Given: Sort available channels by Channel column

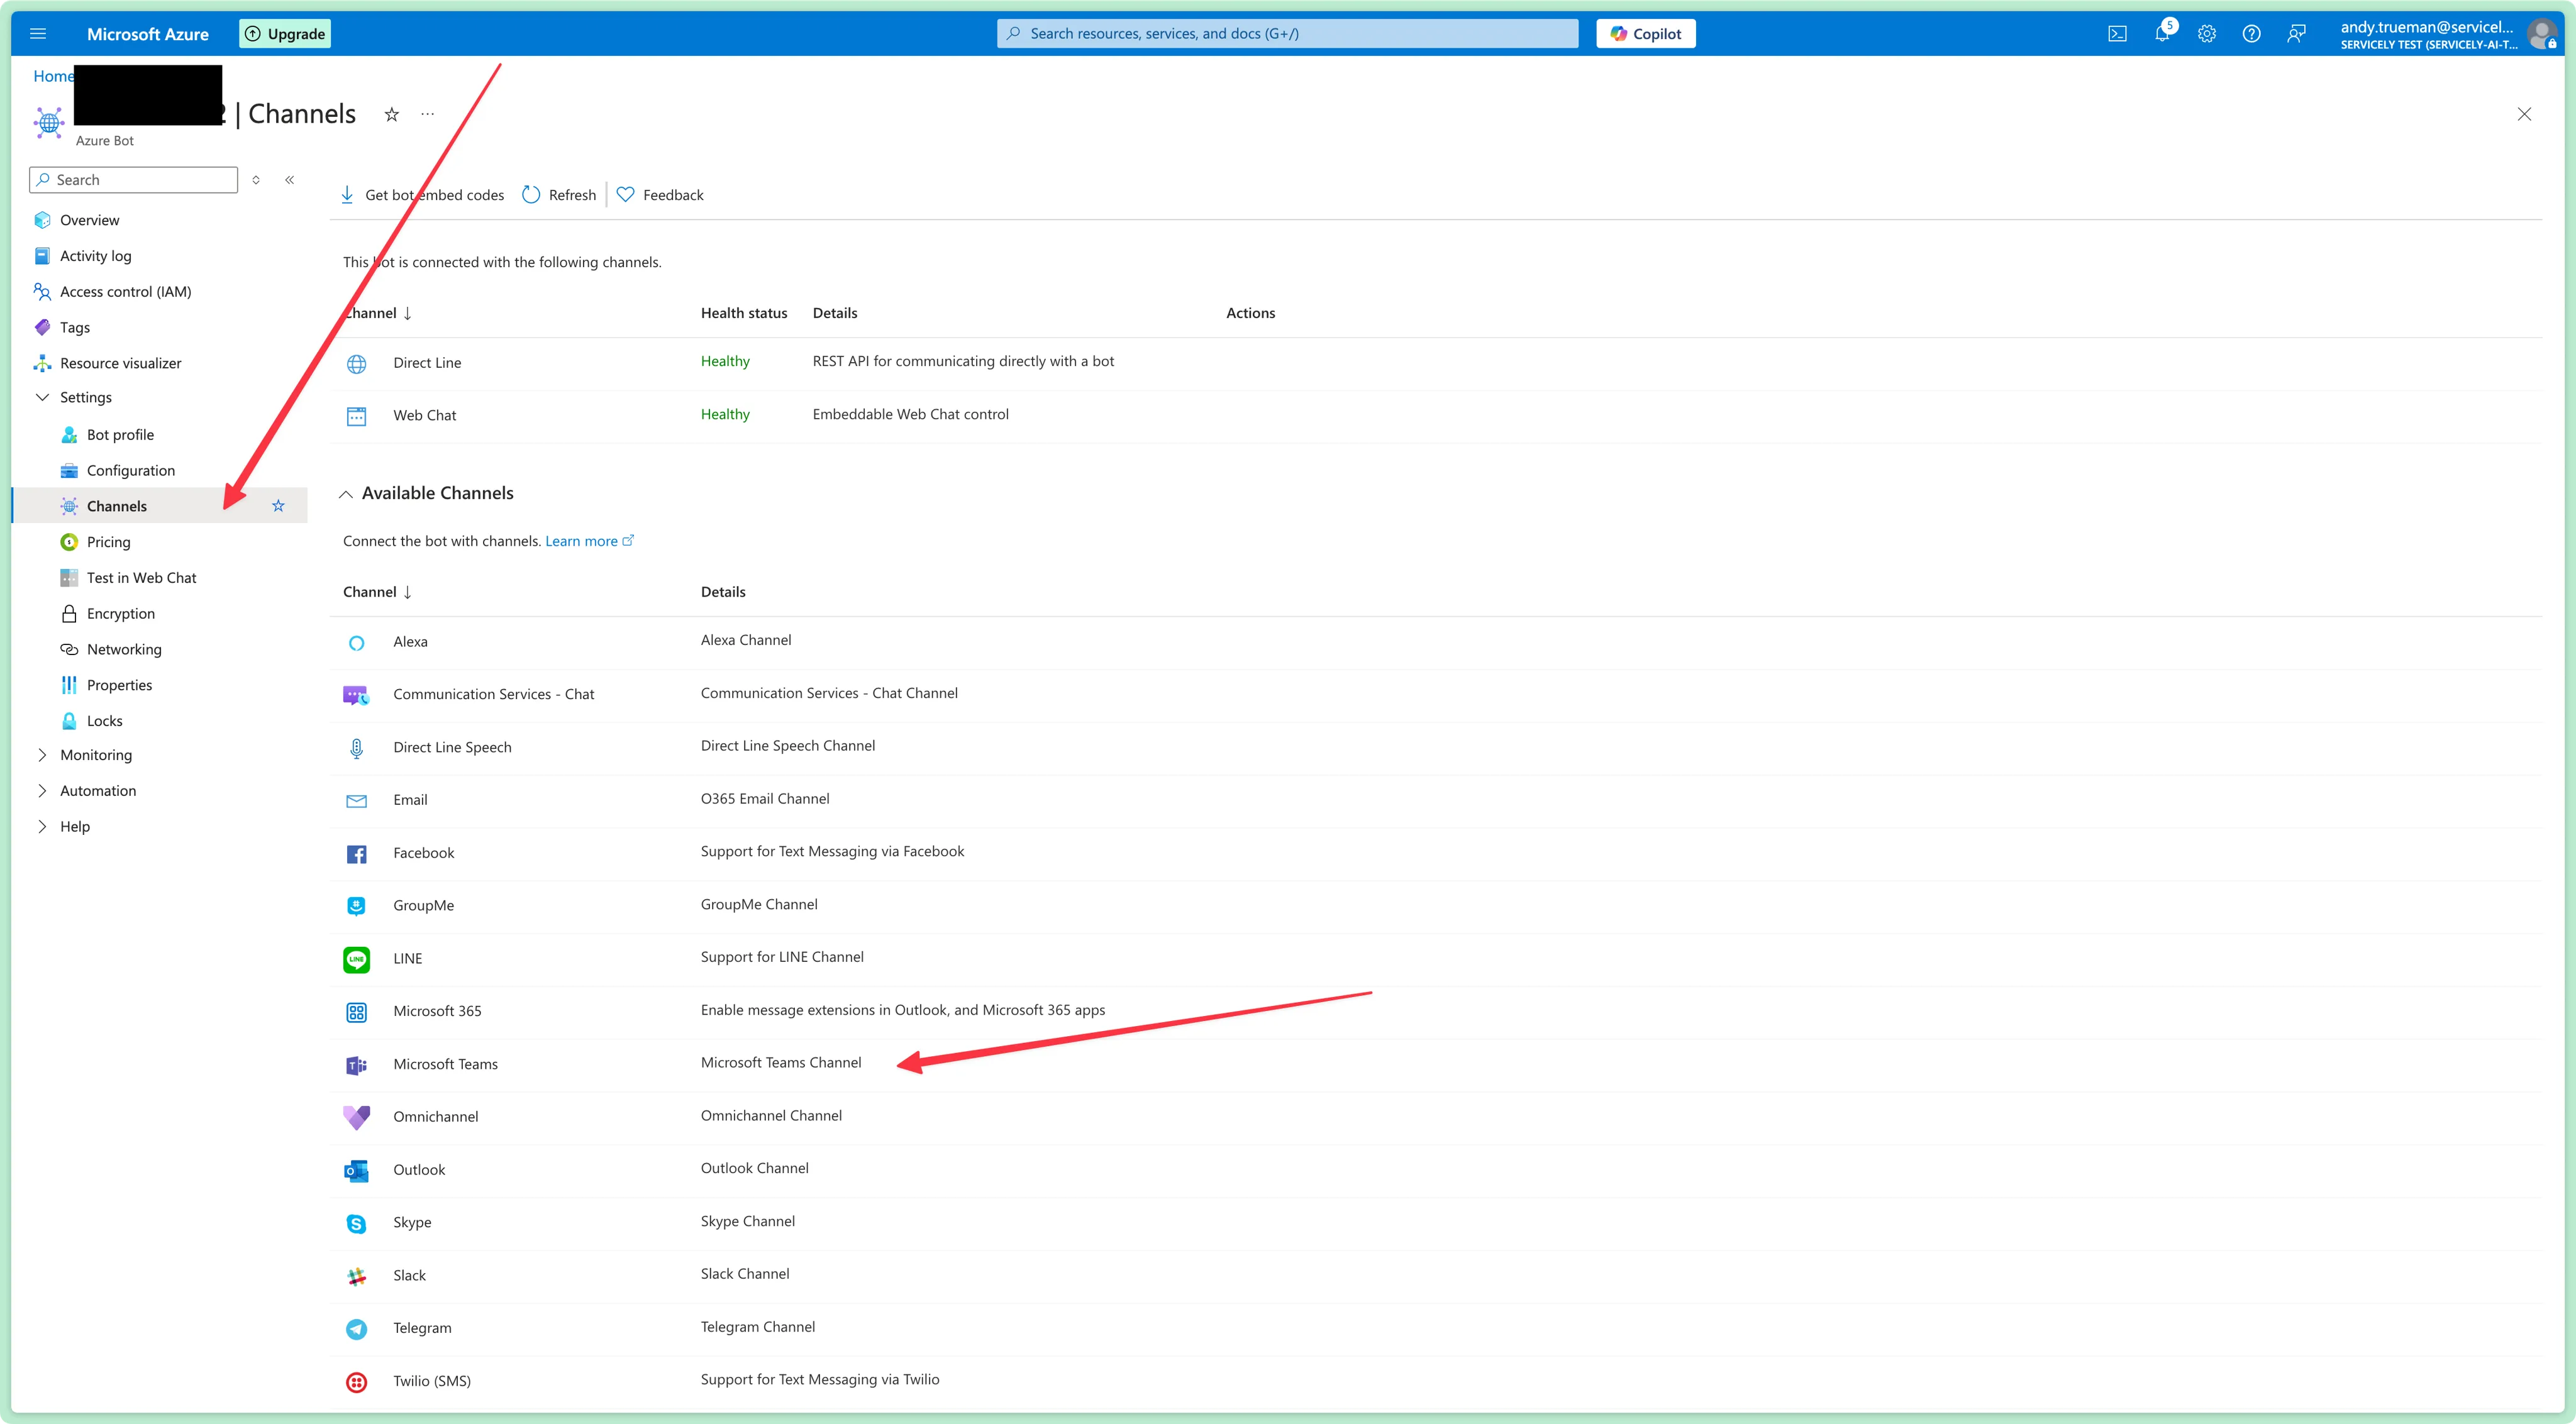Looking at the screenshot, I should tap(377, 592).
